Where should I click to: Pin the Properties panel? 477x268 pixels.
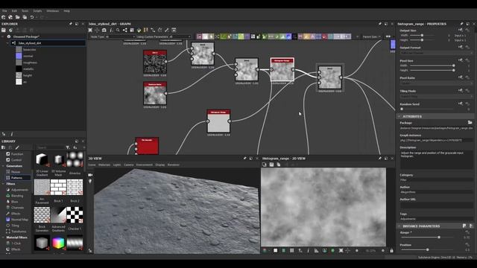(461, 24)
